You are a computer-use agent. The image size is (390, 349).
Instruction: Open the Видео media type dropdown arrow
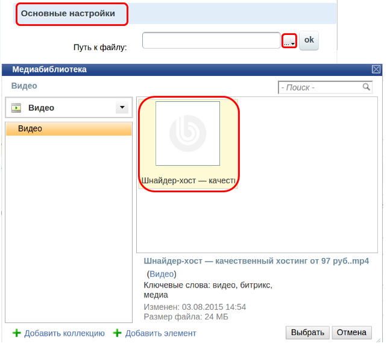(x=122, y=107)
